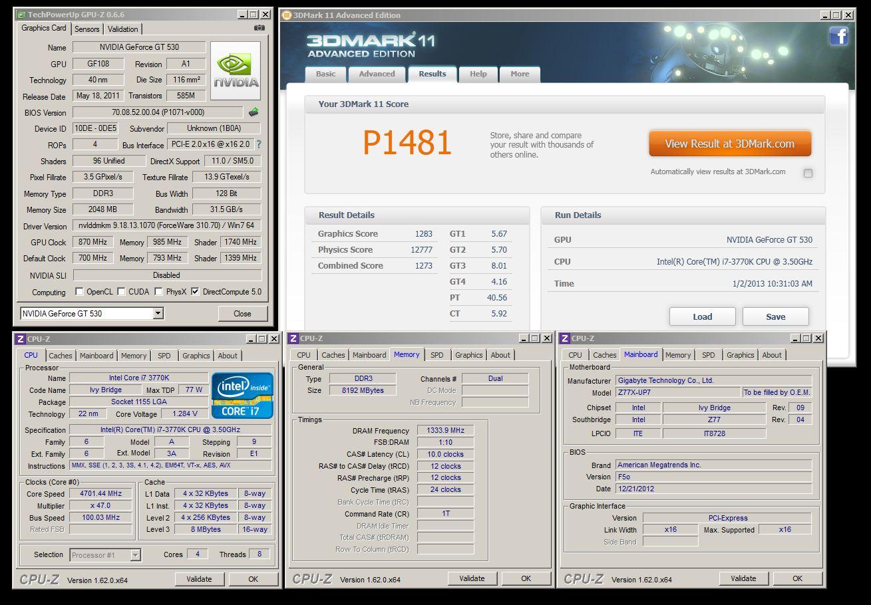Viewport: 871px width, 605px height.
Task: Open the Basic tab in 3DMark 11
Action: pyautogui.click(x=325, y=74)
